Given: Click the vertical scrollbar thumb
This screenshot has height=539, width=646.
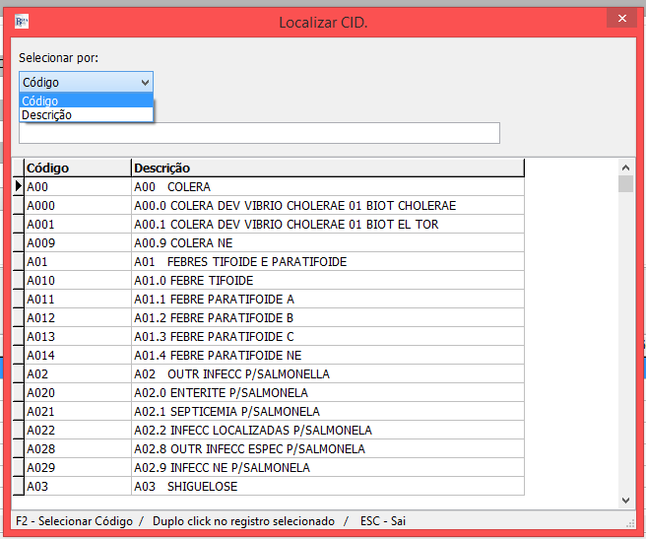Looking at the screenshot, I should coord(625,184).
